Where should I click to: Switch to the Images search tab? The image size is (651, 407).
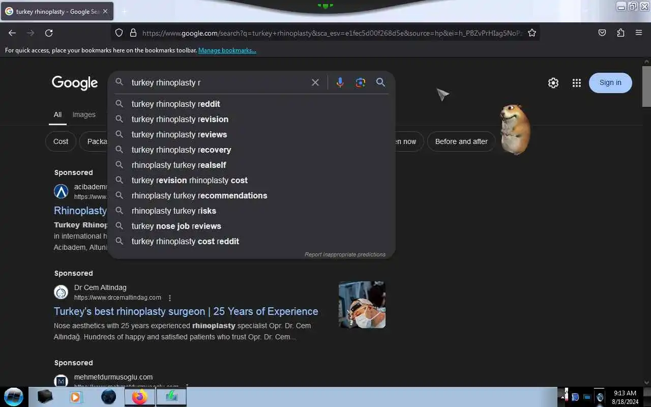tap(84, 114)
